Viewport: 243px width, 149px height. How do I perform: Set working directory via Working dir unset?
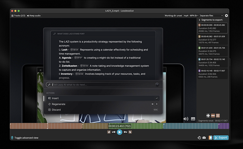(x=173, y=16)
